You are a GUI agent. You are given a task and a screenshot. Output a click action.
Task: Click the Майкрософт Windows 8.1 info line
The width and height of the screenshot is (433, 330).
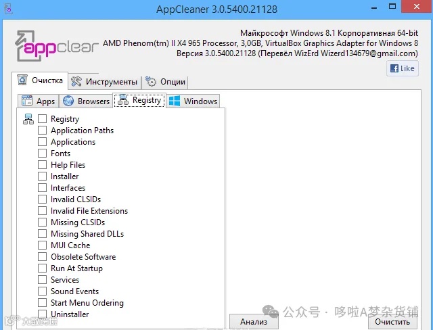point(329,33)
